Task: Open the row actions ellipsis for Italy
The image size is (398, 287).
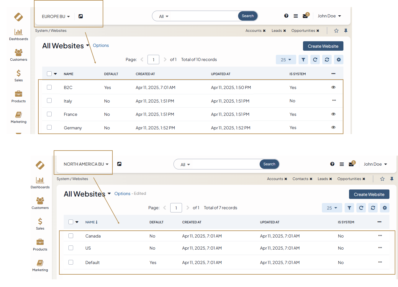Action: click(x=334, y=100)
